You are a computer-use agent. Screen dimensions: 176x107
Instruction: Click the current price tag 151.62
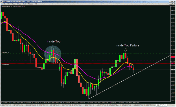pyautogui.click(x=173, y=70)
